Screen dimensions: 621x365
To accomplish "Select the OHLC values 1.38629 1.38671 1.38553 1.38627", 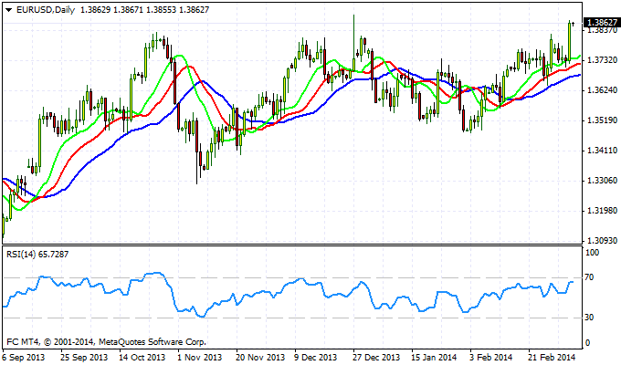I will (x=144, y=10).
